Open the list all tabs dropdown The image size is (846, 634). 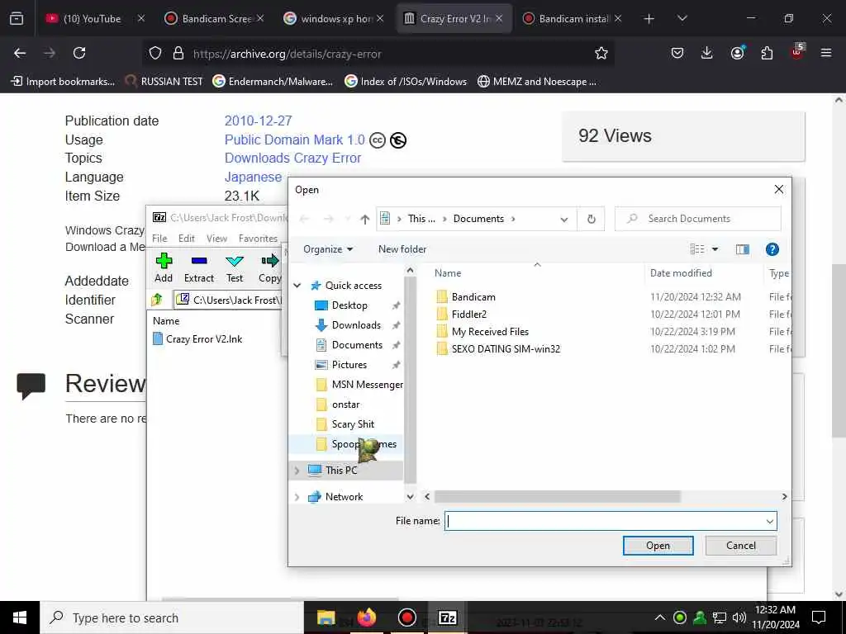pos(682,18)
